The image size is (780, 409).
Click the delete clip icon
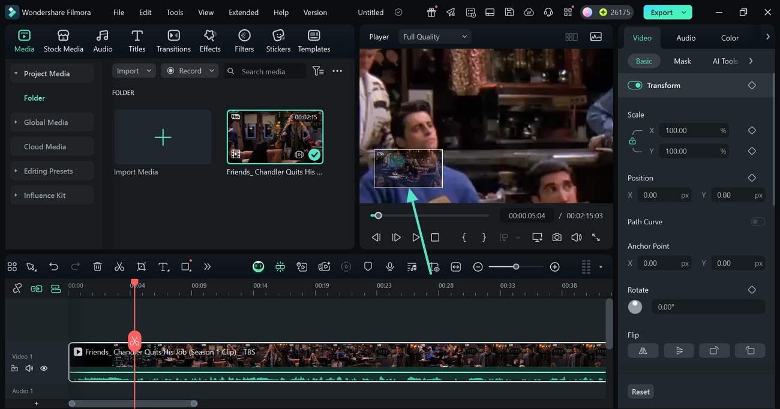(x=97, y=266)
